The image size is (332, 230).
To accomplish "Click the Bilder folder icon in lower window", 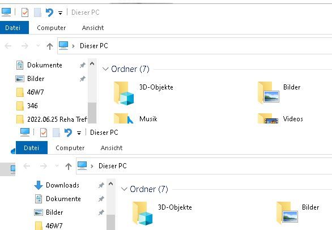I will pyautogui.click(x=287, y=213).
